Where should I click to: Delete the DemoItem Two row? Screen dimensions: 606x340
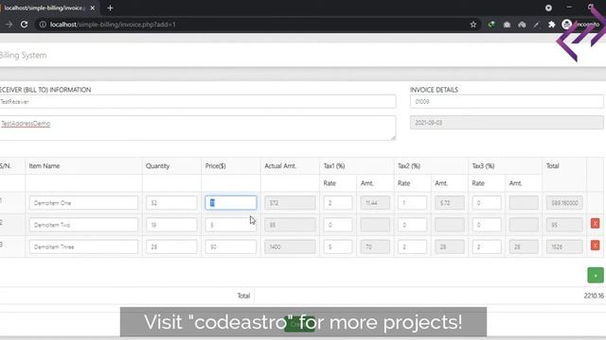(x=595, y=224)
